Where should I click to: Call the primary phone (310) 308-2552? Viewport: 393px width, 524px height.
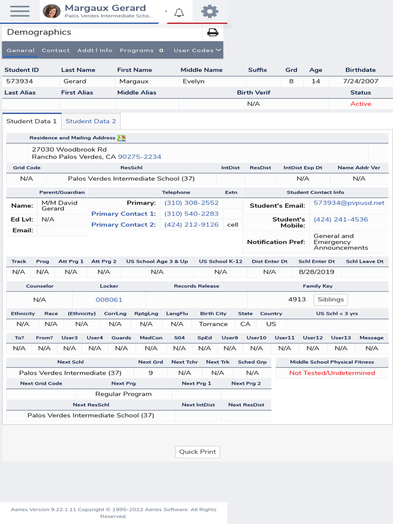click(x=191, y=203)
